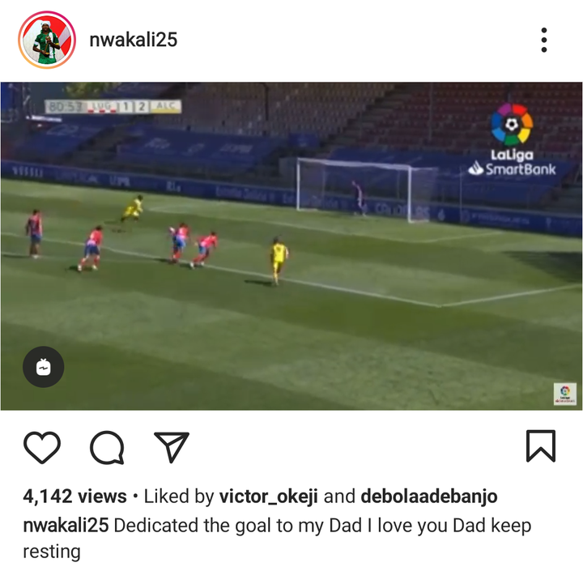
Task: Tap nwakali25 username in the caption
Action: click(x=66, y=526)
